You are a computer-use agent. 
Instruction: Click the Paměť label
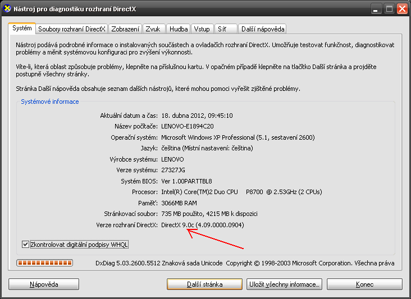pos(148,203)
